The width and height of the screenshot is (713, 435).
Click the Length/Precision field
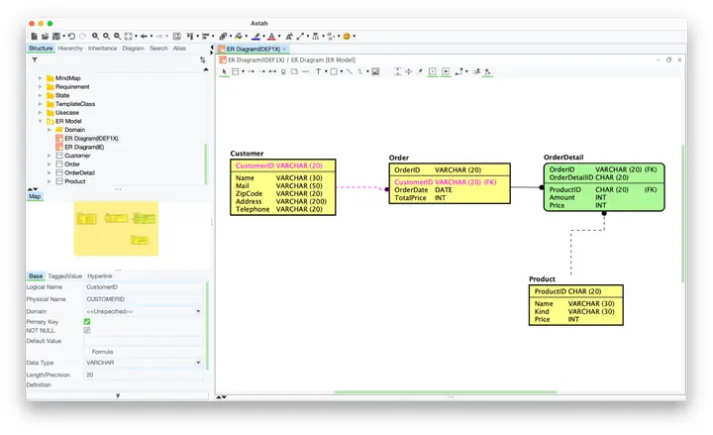pyautogui.click(x=144, y=375)
